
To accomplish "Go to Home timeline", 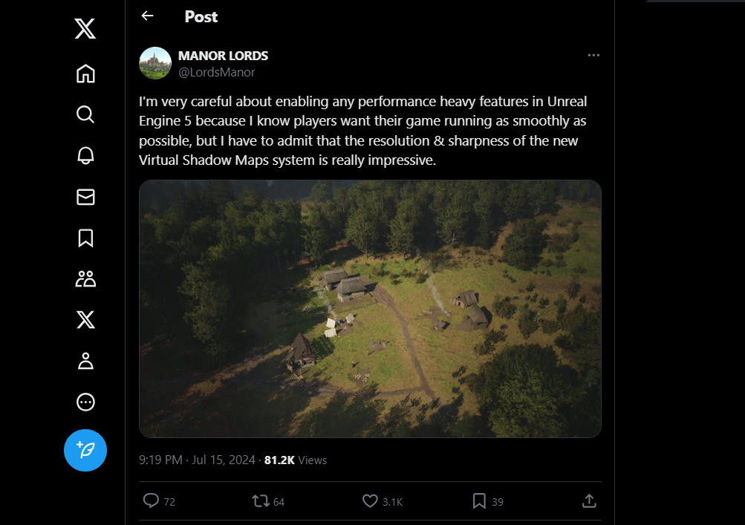I will 85,74.
